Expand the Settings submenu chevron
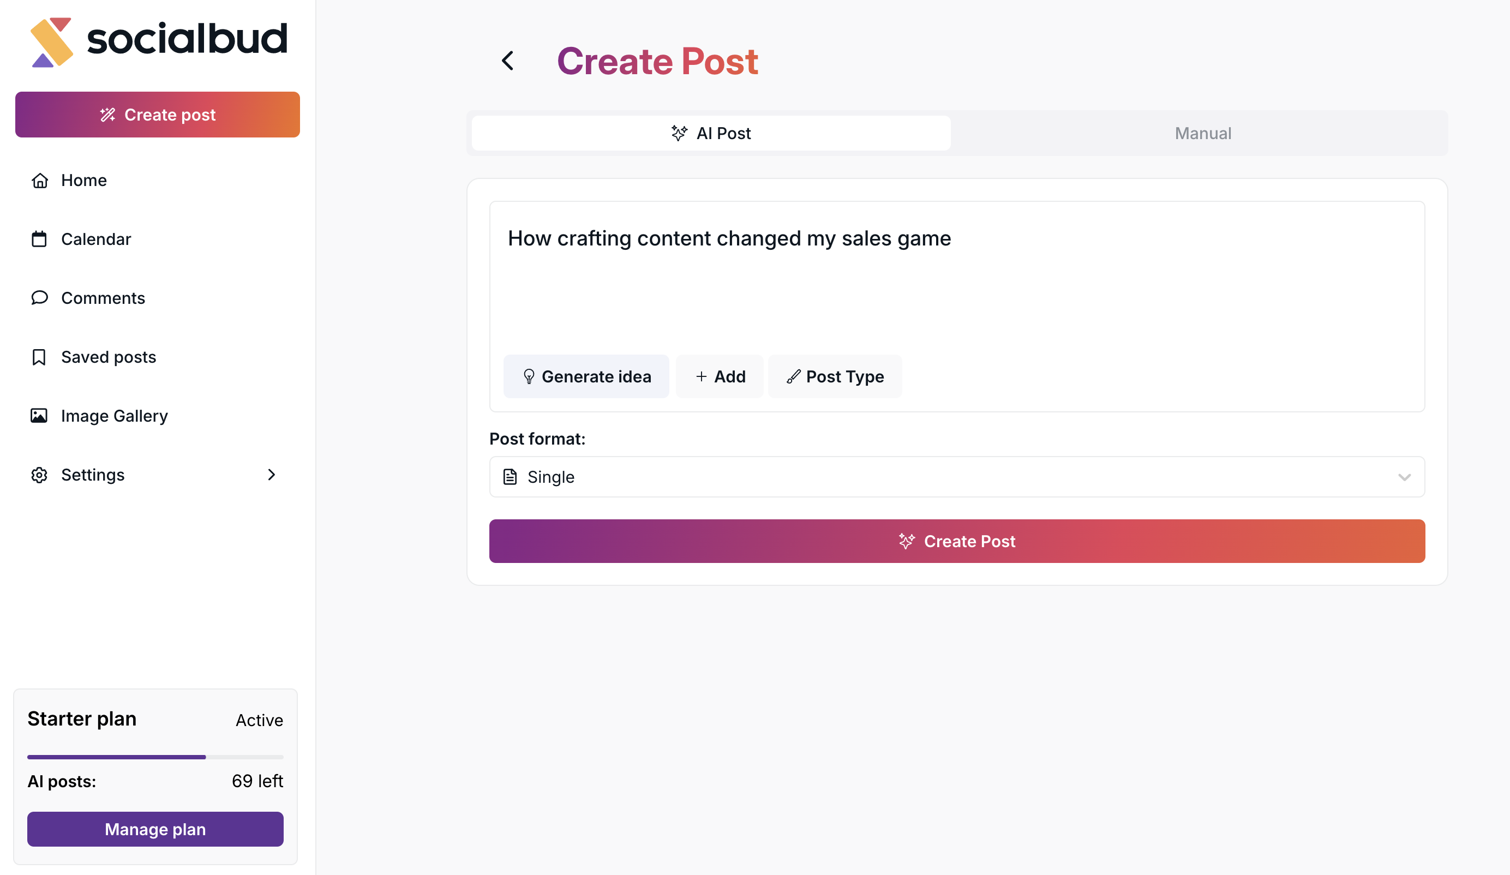Screen dimensions: 1510x875 pos(272,475)
